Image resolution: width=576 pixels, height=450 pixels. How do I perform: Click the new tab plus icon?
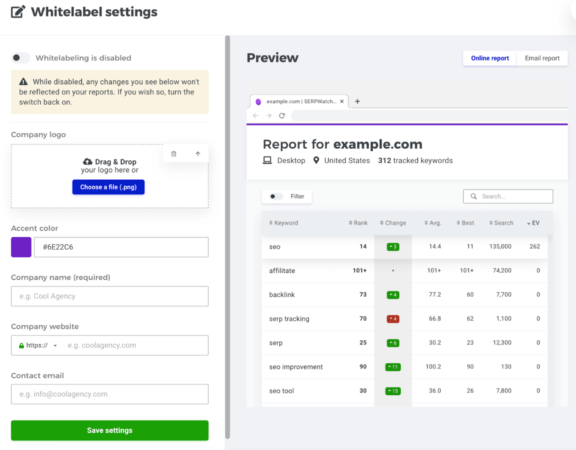coord(358,102)
